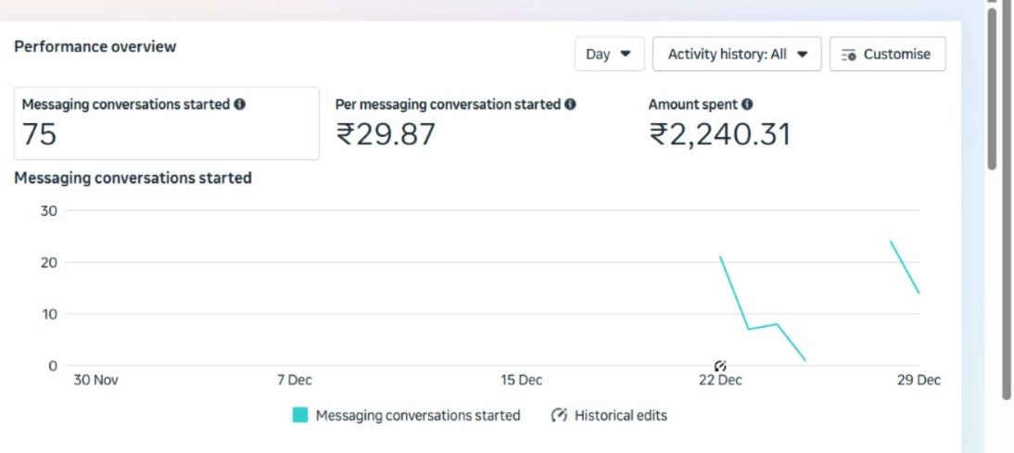Click the 22 Dec x-axis date label
Screen dimensions: 1014x453
(x=720, y=381)
